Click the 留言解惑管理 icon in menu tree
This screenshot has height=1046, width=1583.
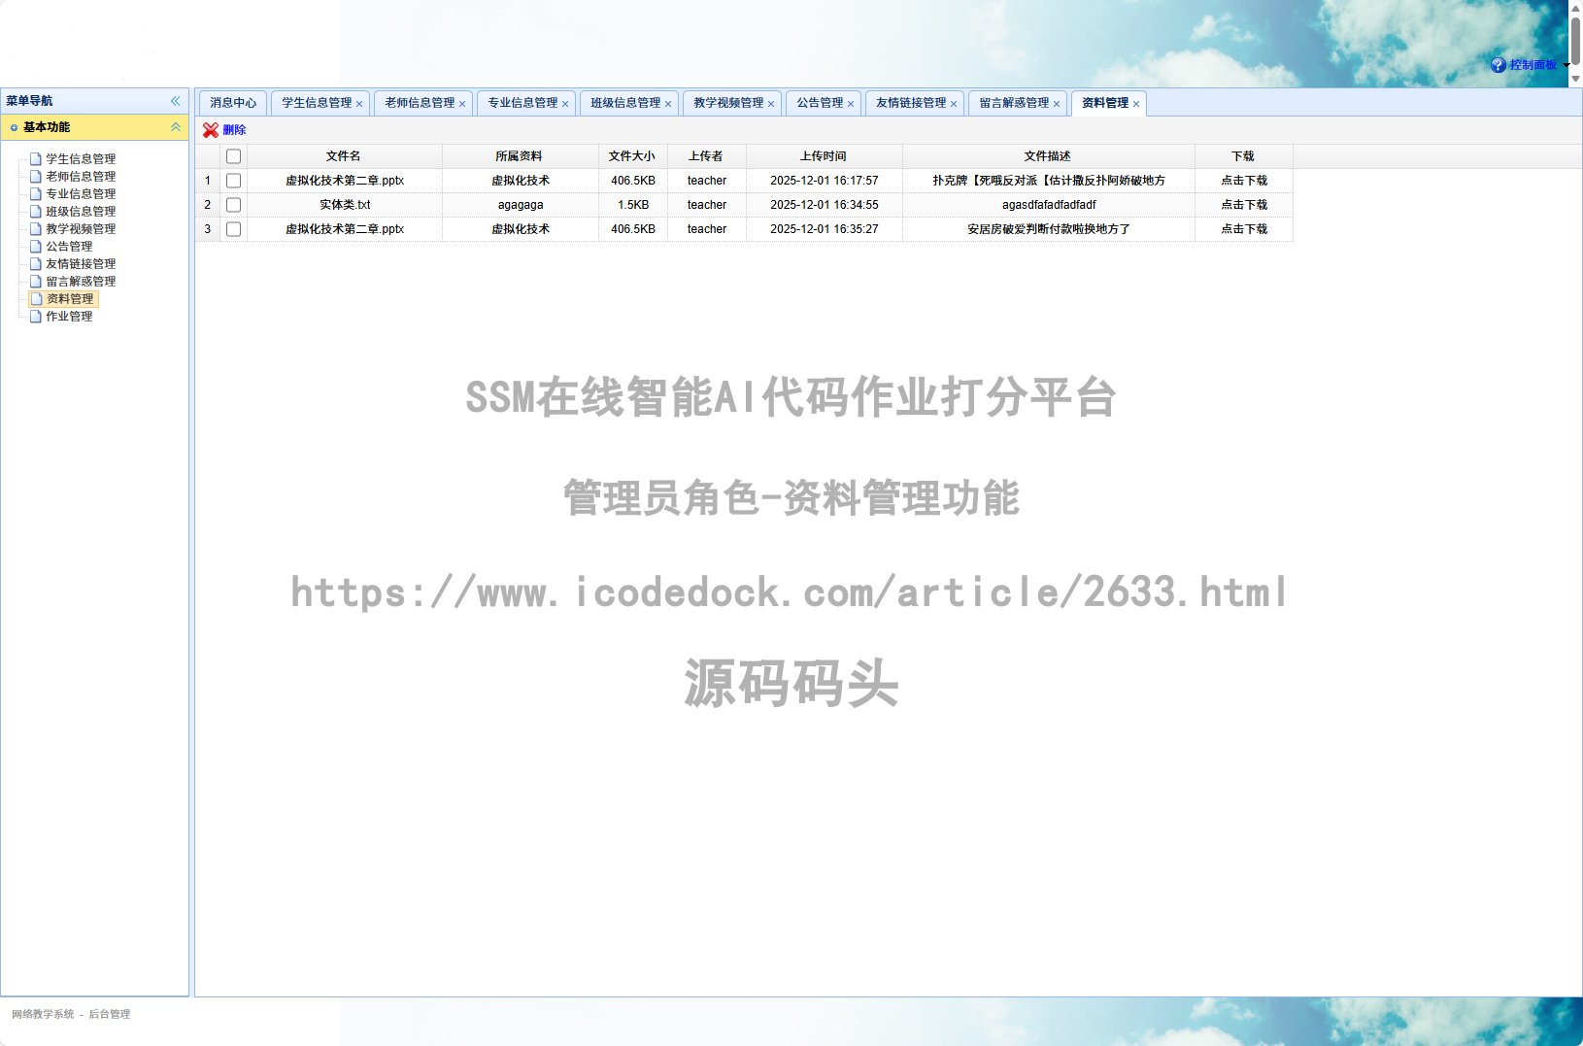36,281
